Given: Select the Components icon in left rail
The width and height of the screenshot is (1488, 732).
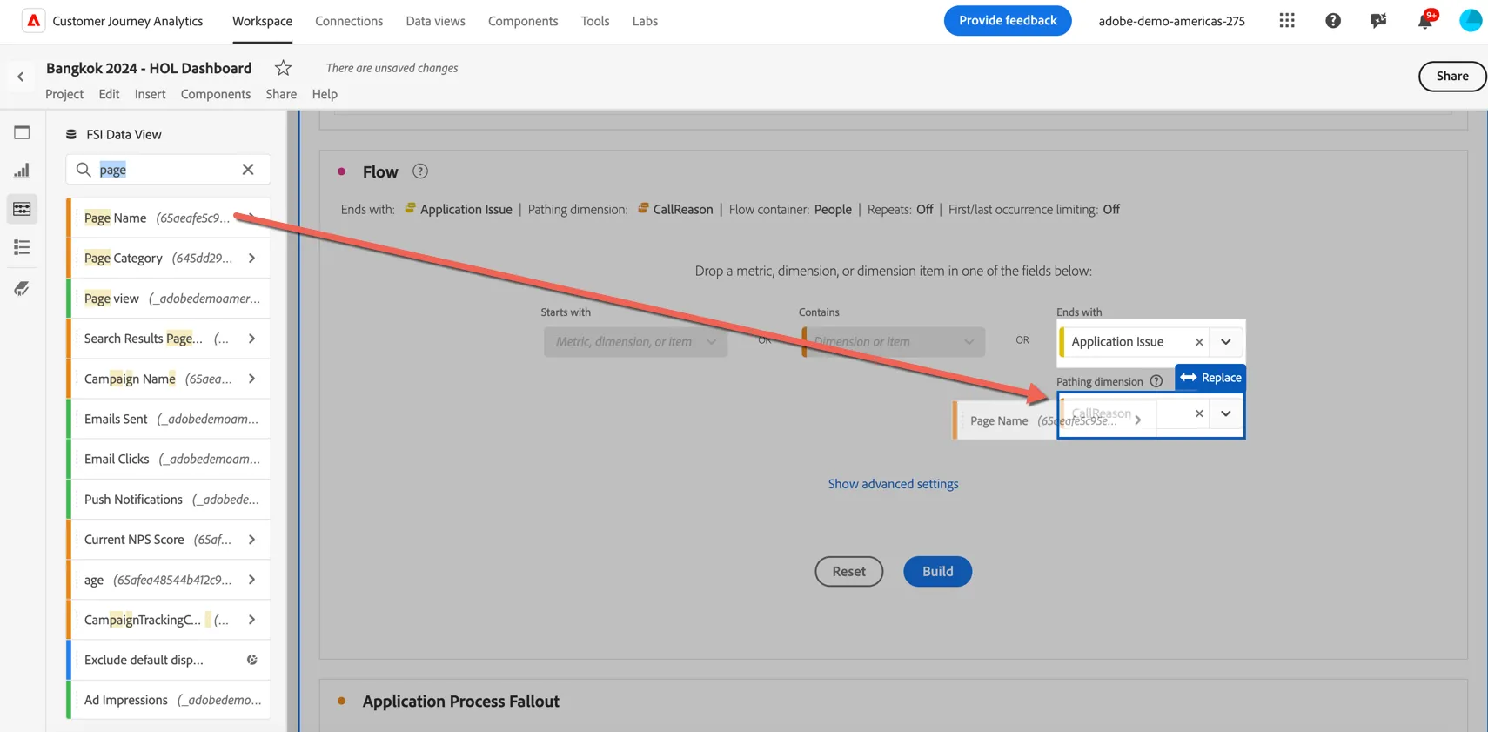Looking at the screenshot, I should point(22,209).
